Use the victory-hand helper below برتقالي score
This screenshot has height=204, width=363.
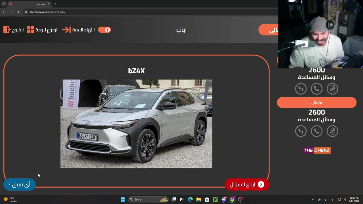(x=332, y=131)
